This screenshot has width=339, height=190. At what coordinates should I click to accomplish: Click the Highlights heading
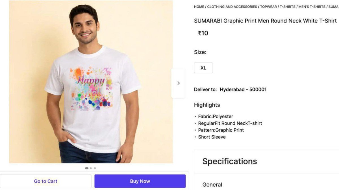207,105
